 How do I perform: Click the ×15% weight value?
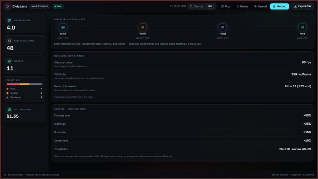[x=307, y=132]
